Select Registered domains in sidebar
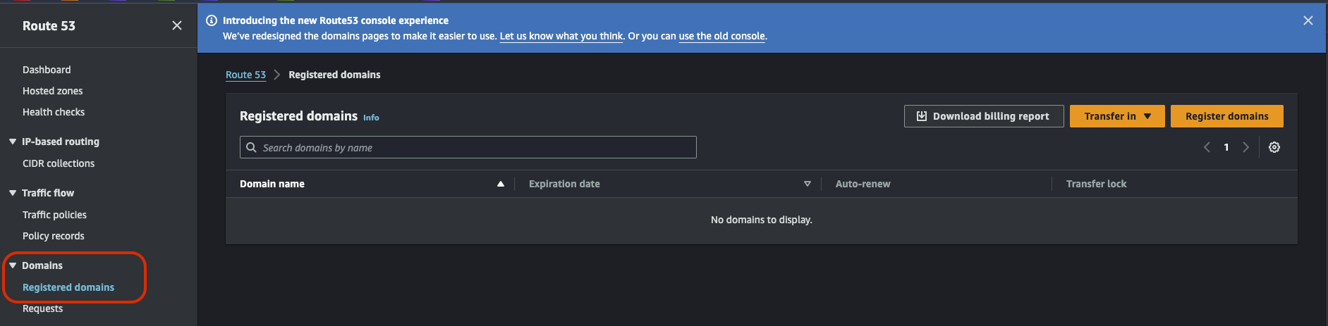Image resolution: width=1328 pixels, height=326 pixels. pyautogui.click(x=68, y=287)
